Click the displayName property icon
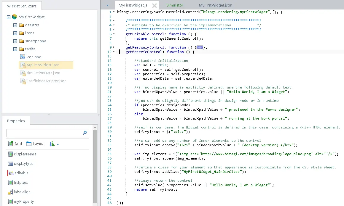The image size is (344, 206). [10, 154]
